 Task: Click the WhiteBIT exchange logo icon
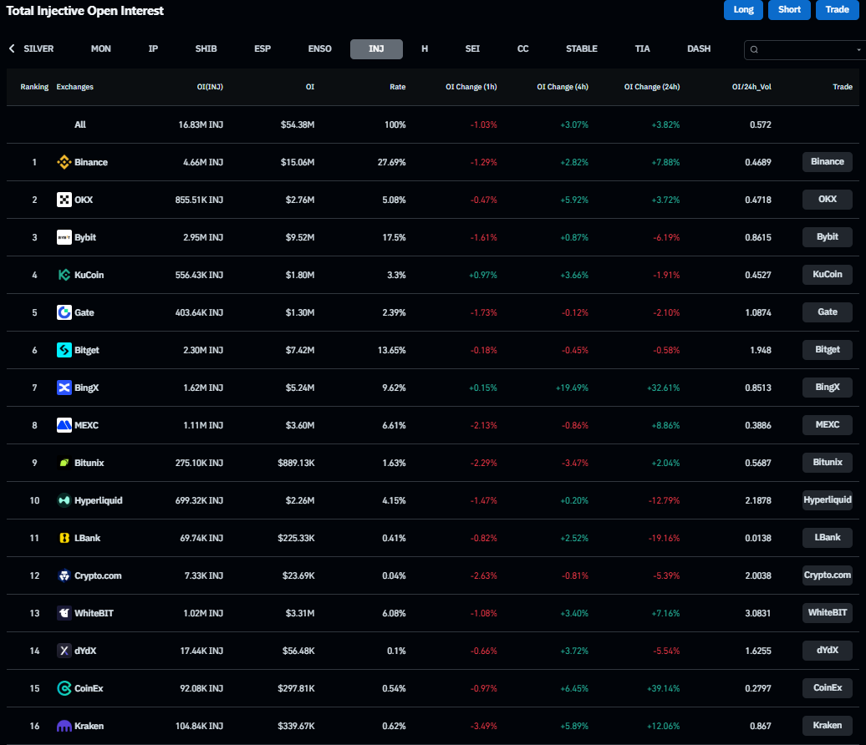(64, 613)
